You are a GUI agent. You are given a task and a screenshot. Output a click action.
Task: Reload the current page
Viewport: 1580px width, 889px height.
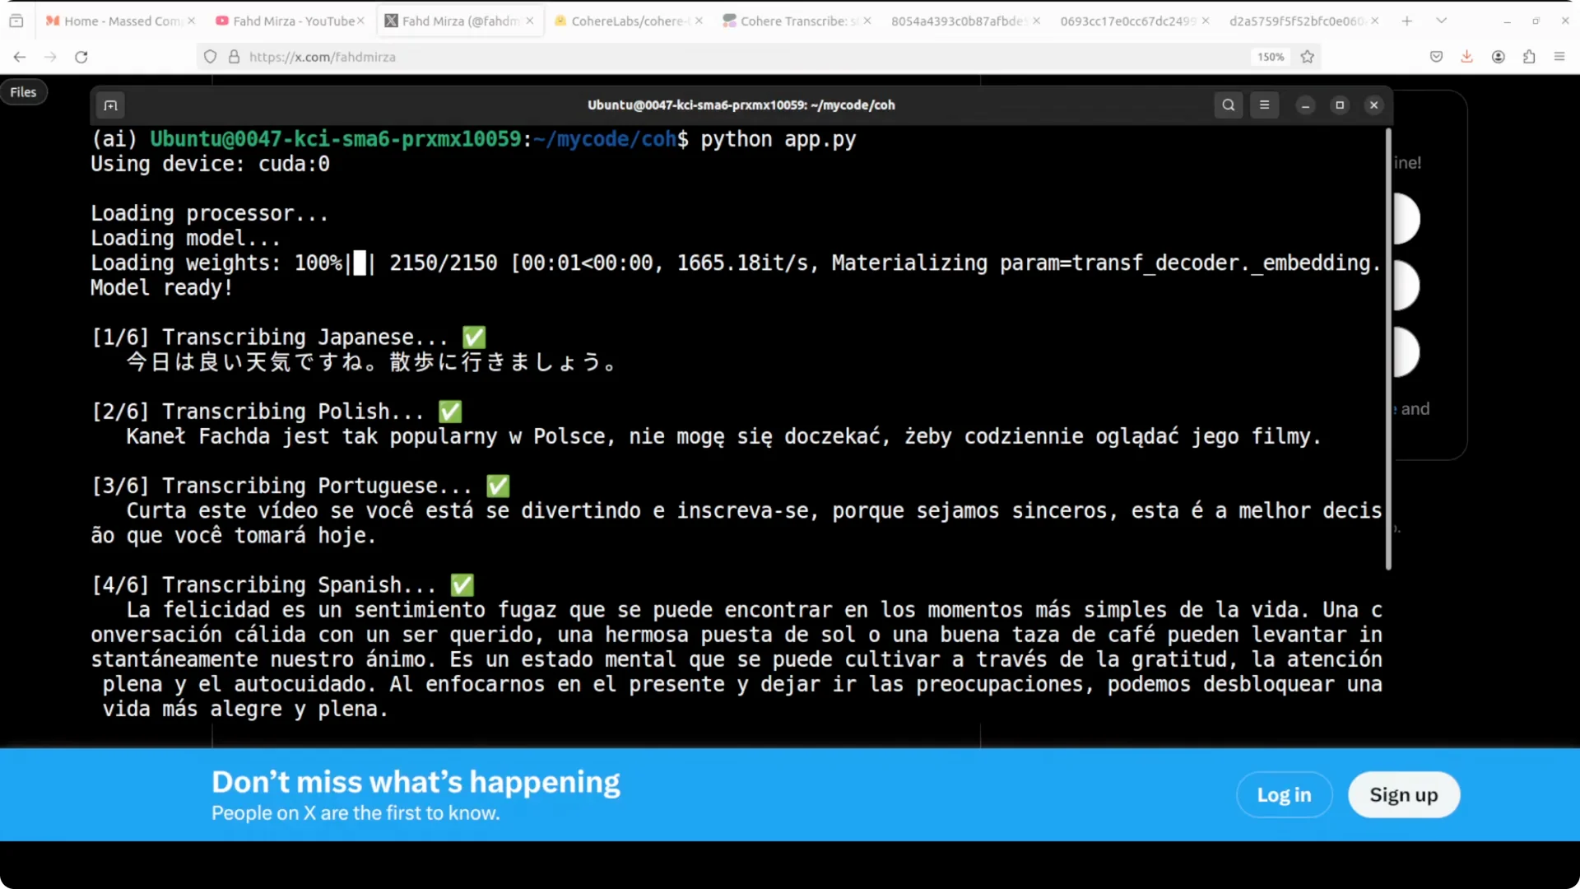(81, 57)
